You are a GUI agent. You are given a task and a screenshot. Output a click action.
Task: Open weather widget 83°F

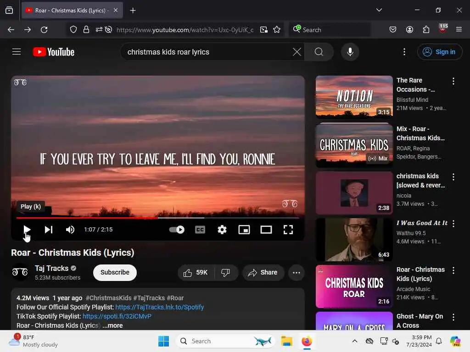33,341
